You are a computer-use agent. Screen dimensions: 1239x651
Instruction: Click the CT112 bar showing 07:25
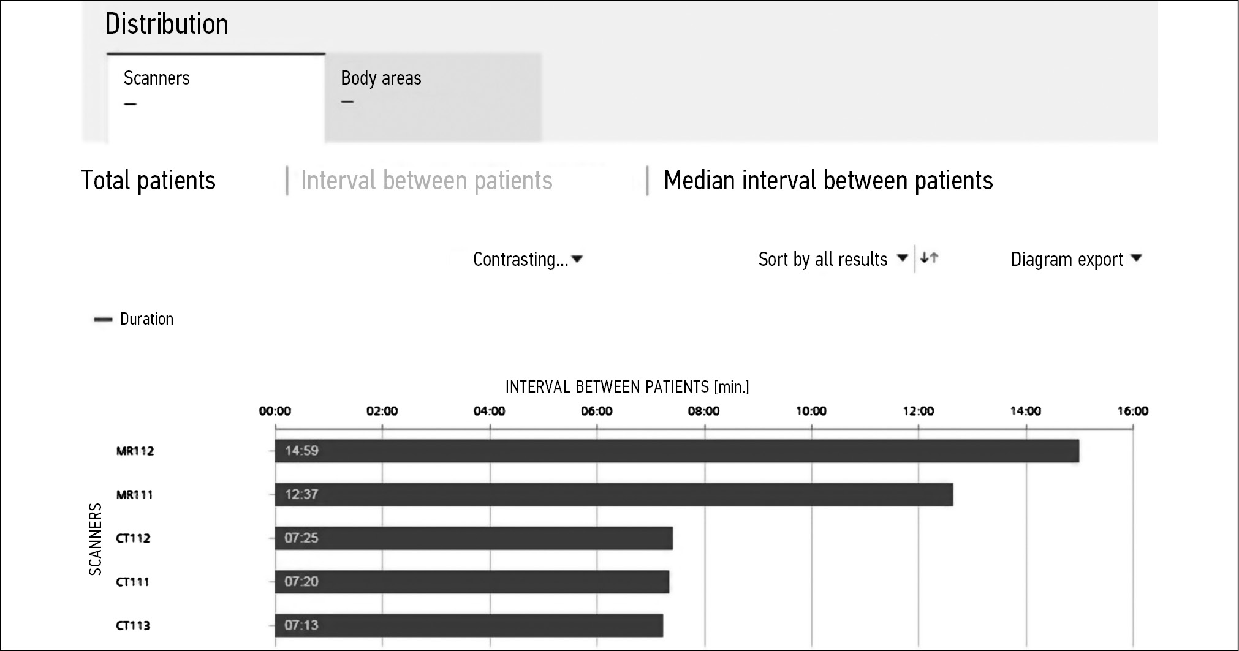pos(474,538)
